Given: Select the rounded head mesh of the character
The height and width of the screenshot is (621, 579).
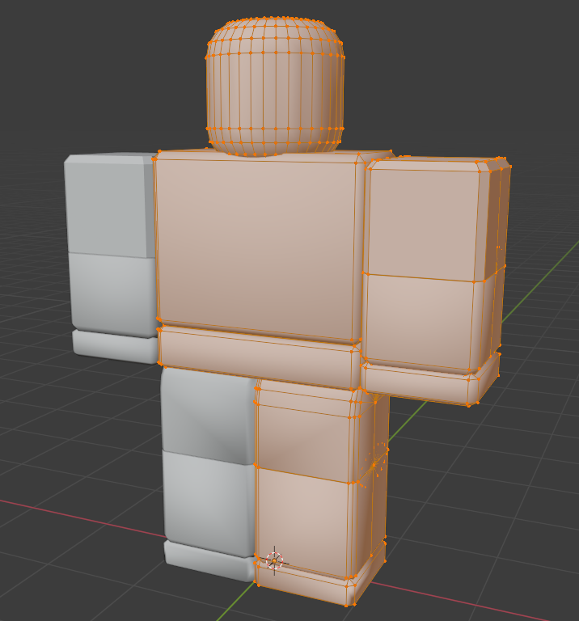Looking at the screenshot, I should tap(275, 87).
